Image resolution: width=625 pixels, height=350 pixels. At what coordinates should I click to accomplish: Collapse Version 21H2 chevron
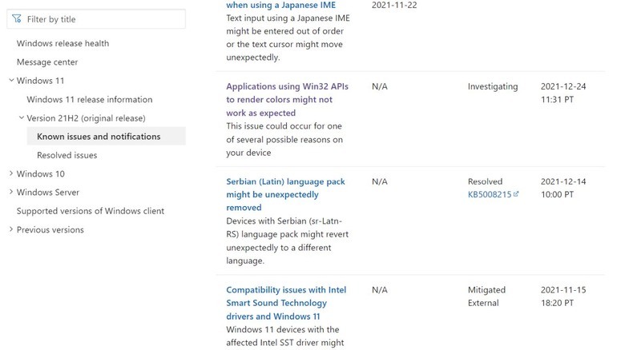22,117
